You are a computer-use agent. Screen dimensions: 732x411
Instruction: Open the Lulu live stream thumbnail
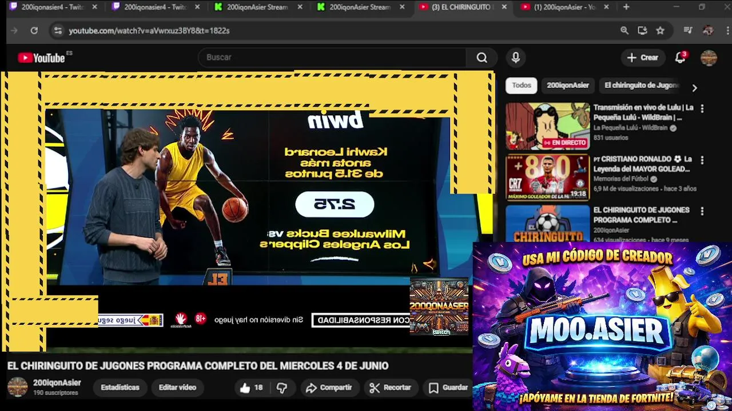pos(547,126)
